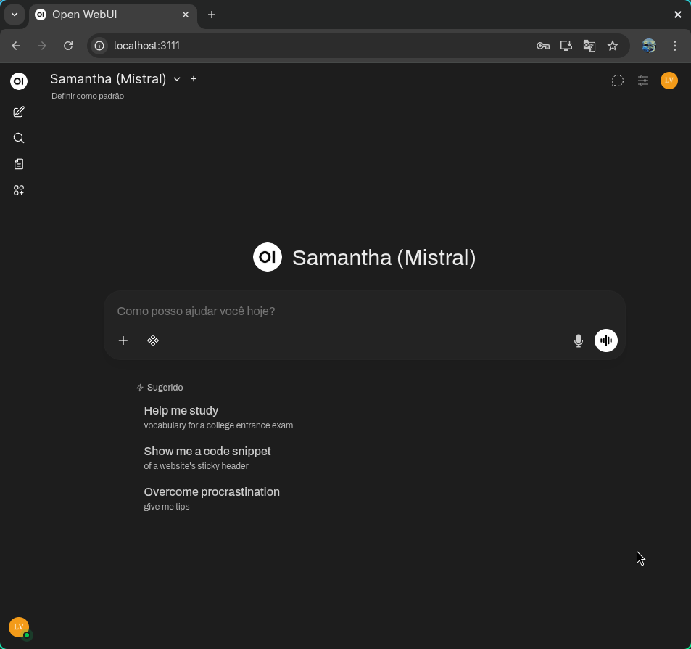Attach a file using the plus icon
Image resolution: width=691 pixels, height=649 pixels.
pos(123,340)
